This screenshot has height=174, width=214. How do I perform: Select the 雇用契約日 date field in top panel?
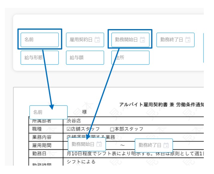coord(85,40)
